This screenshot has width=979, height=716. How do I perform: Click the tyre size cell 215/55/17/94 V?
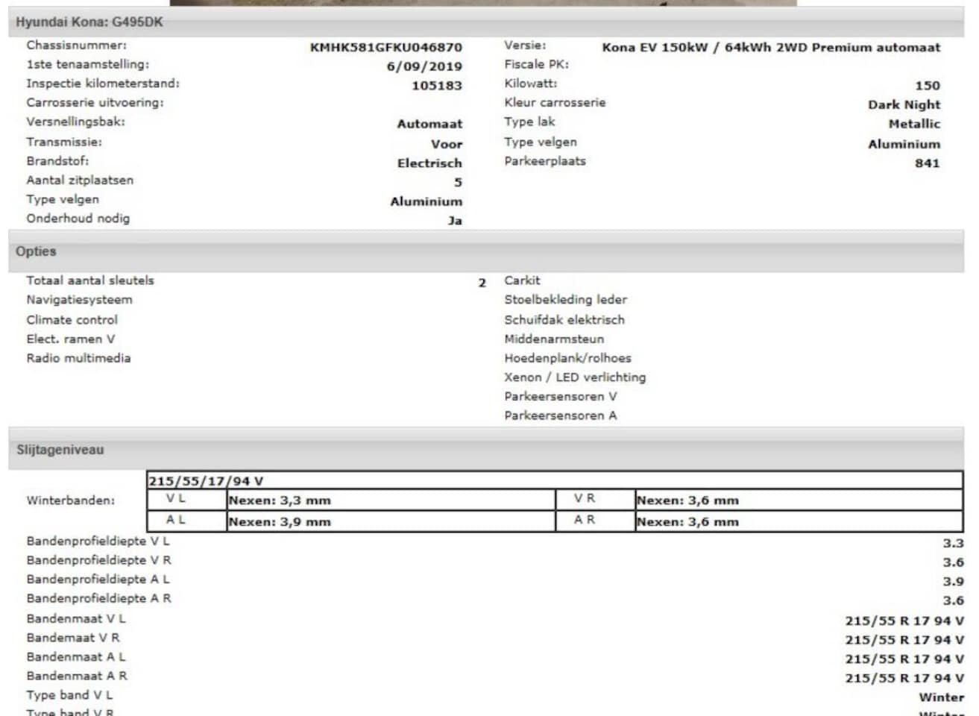point(555,481)
